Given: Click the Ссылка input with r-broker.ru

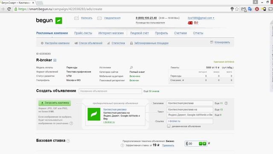Looking at the screenshot, I should (x=190, y=121).
